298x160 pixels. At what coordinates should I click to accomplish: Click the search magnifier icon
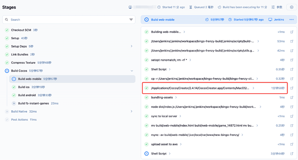6,19
